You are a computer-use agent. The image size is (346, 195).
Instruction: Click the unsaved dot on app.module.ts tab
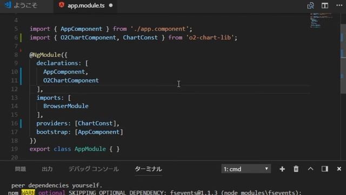tap(111, 5)
